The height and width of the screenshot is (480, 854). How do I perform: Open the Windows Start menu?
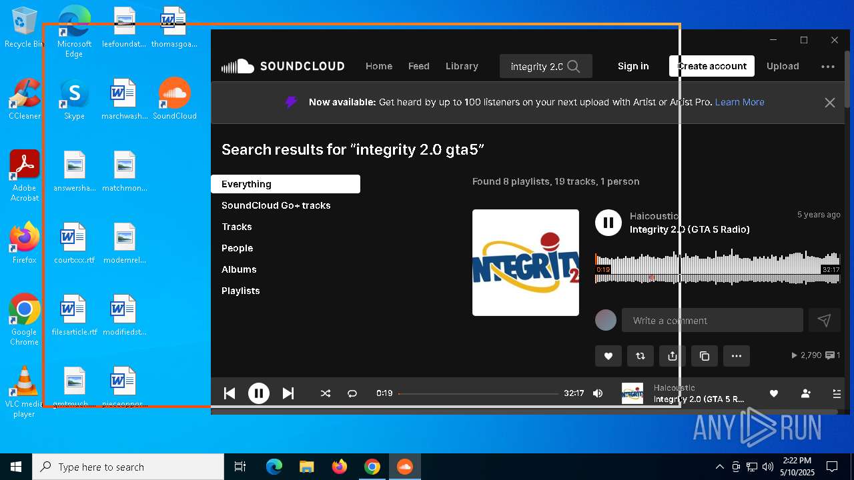tap(16, 467)
